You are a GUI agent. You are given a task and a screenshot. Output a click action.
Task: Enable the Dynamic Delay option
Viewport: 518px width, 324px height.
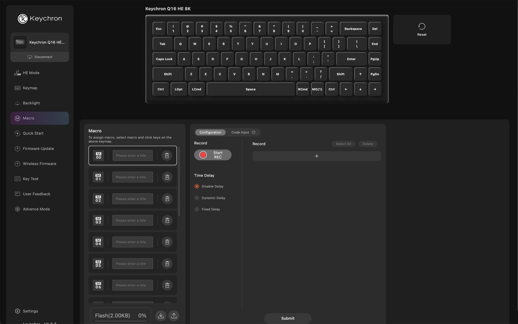(x=197, y=198)
